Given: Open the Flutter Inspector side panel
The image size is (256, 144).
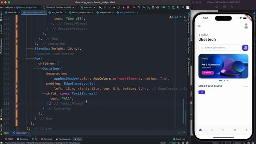Looking at the screenshot, I should 188,67.
